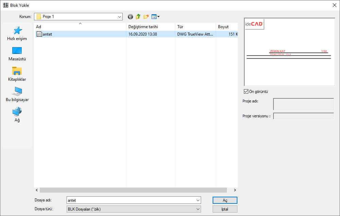This screenshot has width=340, height=216.
Task: Click the Aç button
Action: pyautogui.click(x=225, y=200)
